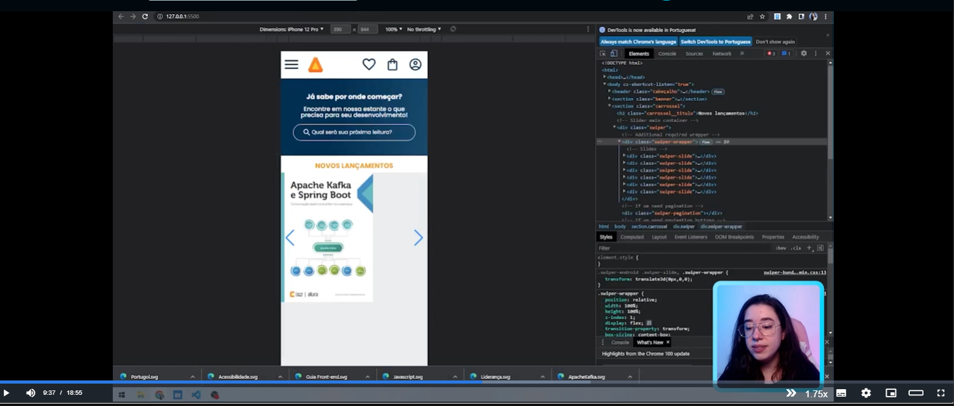Click the rotate icon in the device toolbar
This screenshot has width=954, height=406.
(x=453, y=29)
